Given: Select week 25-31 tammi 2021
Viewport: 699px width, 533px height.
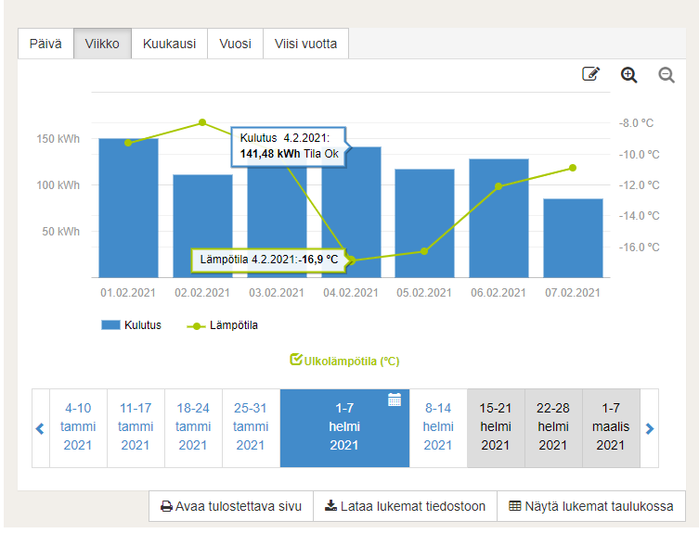Looking at the screenshot, I should (251, 427).
